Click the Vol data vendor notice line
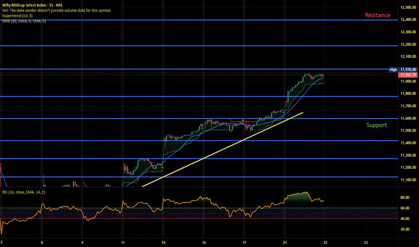419x247 pixels. pos(57,10)
